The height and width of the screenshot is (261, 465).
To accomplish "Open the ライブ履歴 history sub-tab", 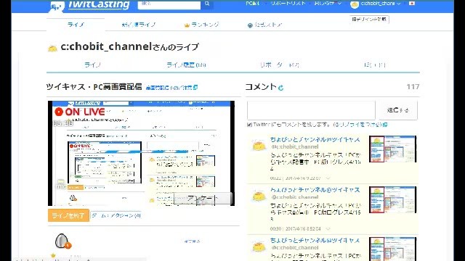I will point(186,65).
